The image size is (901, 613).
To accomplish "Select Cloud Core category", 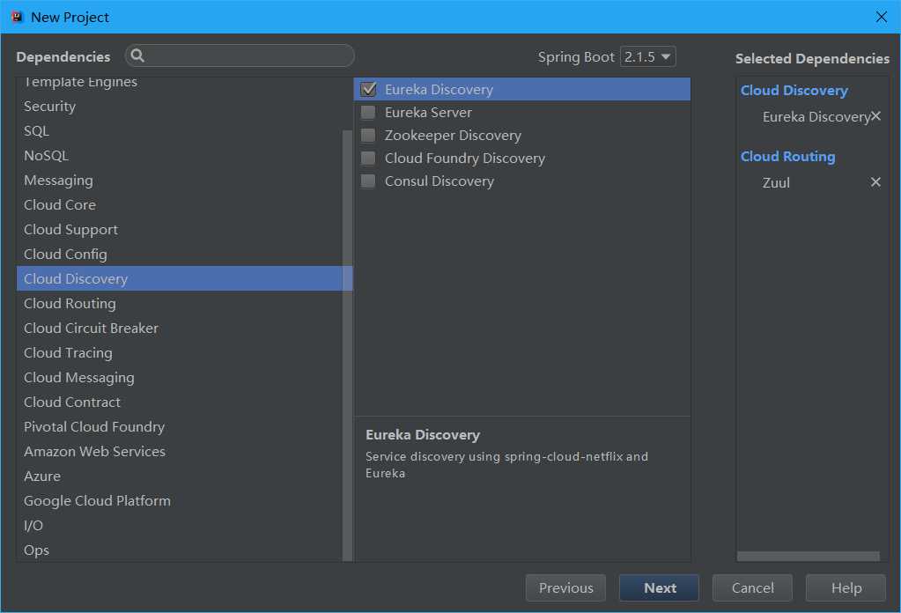I will [180, 205].
